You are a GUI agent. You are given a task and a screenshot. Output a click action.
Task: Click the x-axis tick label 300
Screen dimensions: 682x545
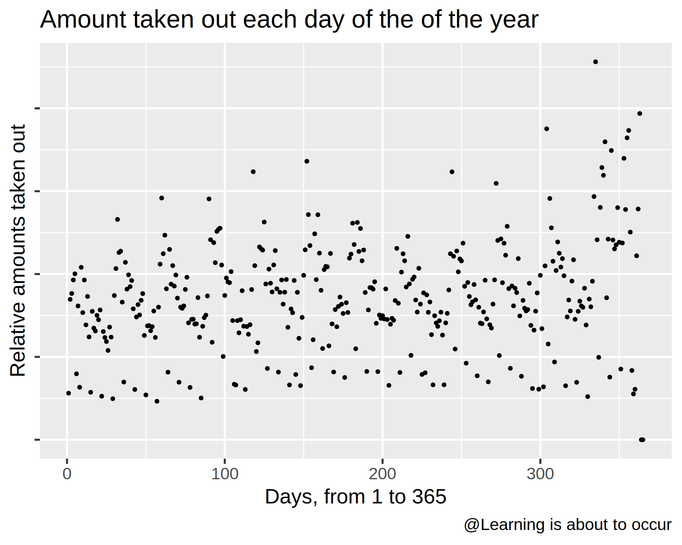(540, 474)
